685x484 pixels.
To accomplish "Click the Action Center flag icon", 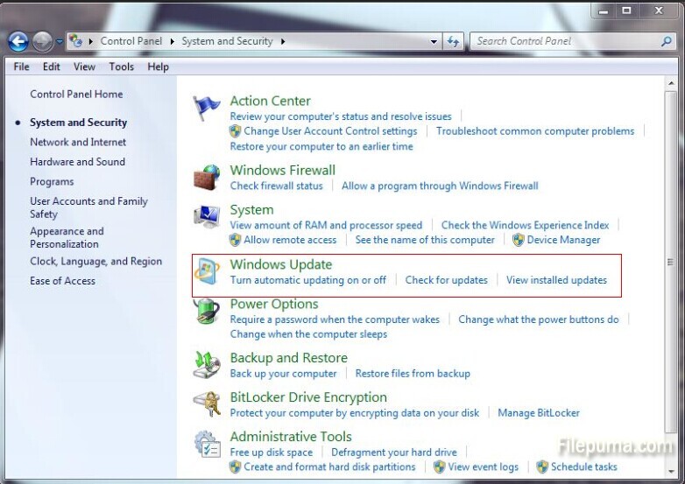I will point(207,108).
